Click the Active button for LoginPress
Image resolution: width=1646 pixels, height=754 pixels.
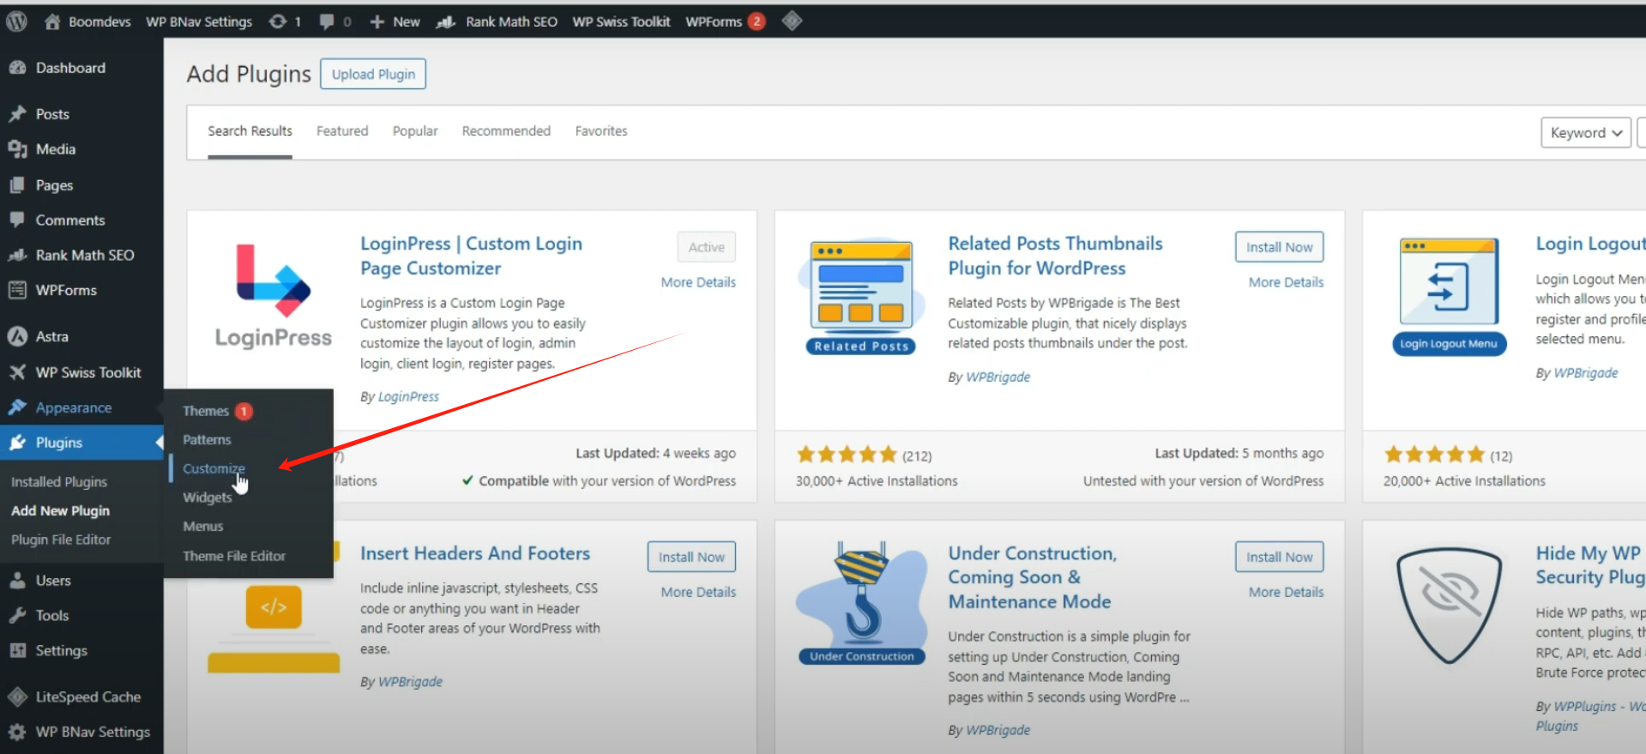706,247
